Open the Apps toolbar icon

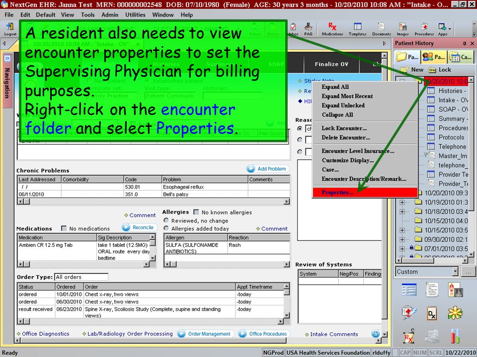click(x=442, y=29)
